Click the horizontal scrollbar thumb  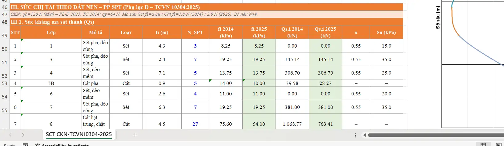pos(434,135)
